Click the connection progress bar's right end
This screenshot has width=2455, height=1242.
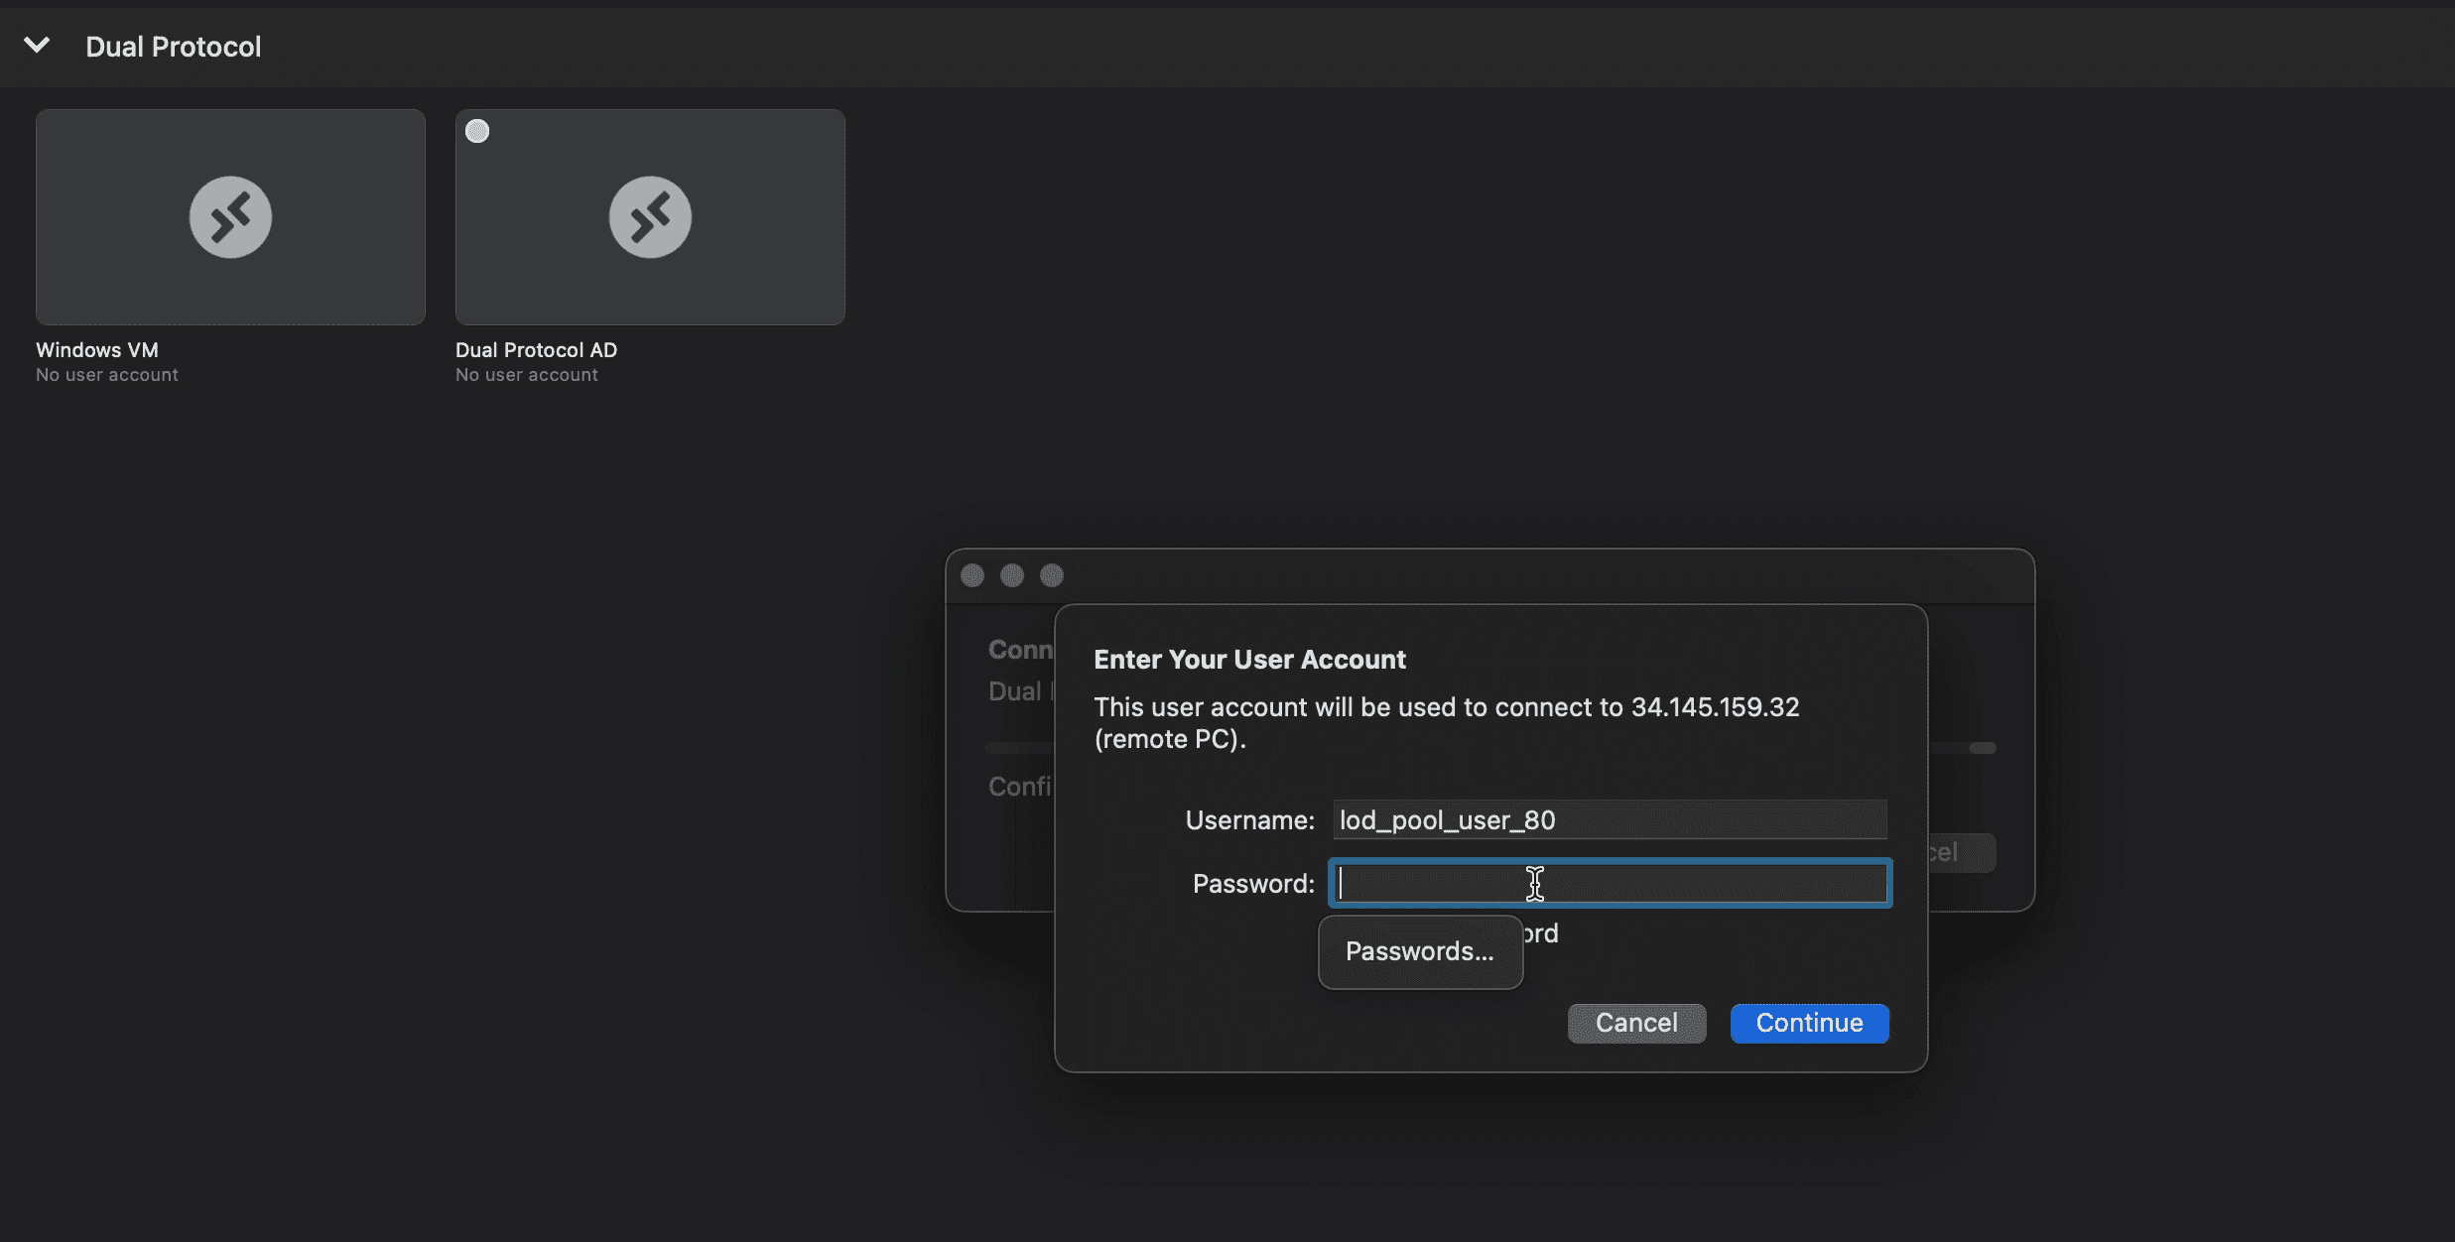[1982, 748]
